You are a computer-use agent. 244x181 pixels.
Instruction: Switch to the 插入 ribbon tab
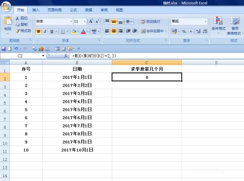(36, 10)
